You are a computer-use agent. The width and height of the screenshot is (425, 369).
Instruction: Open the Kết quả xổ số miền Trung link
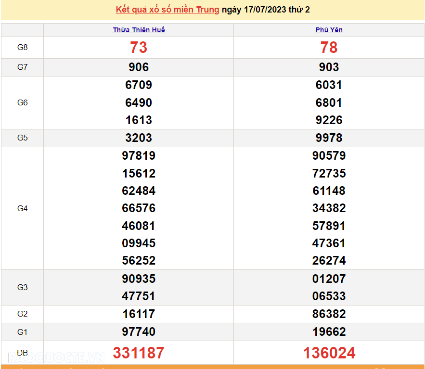coord(167,10)
